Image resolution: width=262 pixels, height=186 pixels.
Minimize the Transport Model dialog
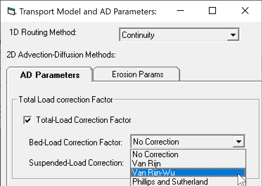(x=180, y=11)
